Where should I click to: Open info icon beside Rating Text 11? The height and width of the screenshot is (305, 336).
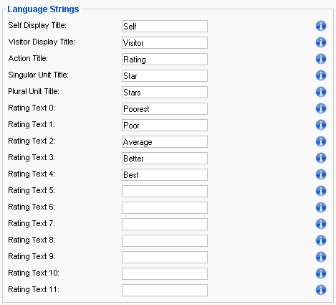(x=321, y=290)
